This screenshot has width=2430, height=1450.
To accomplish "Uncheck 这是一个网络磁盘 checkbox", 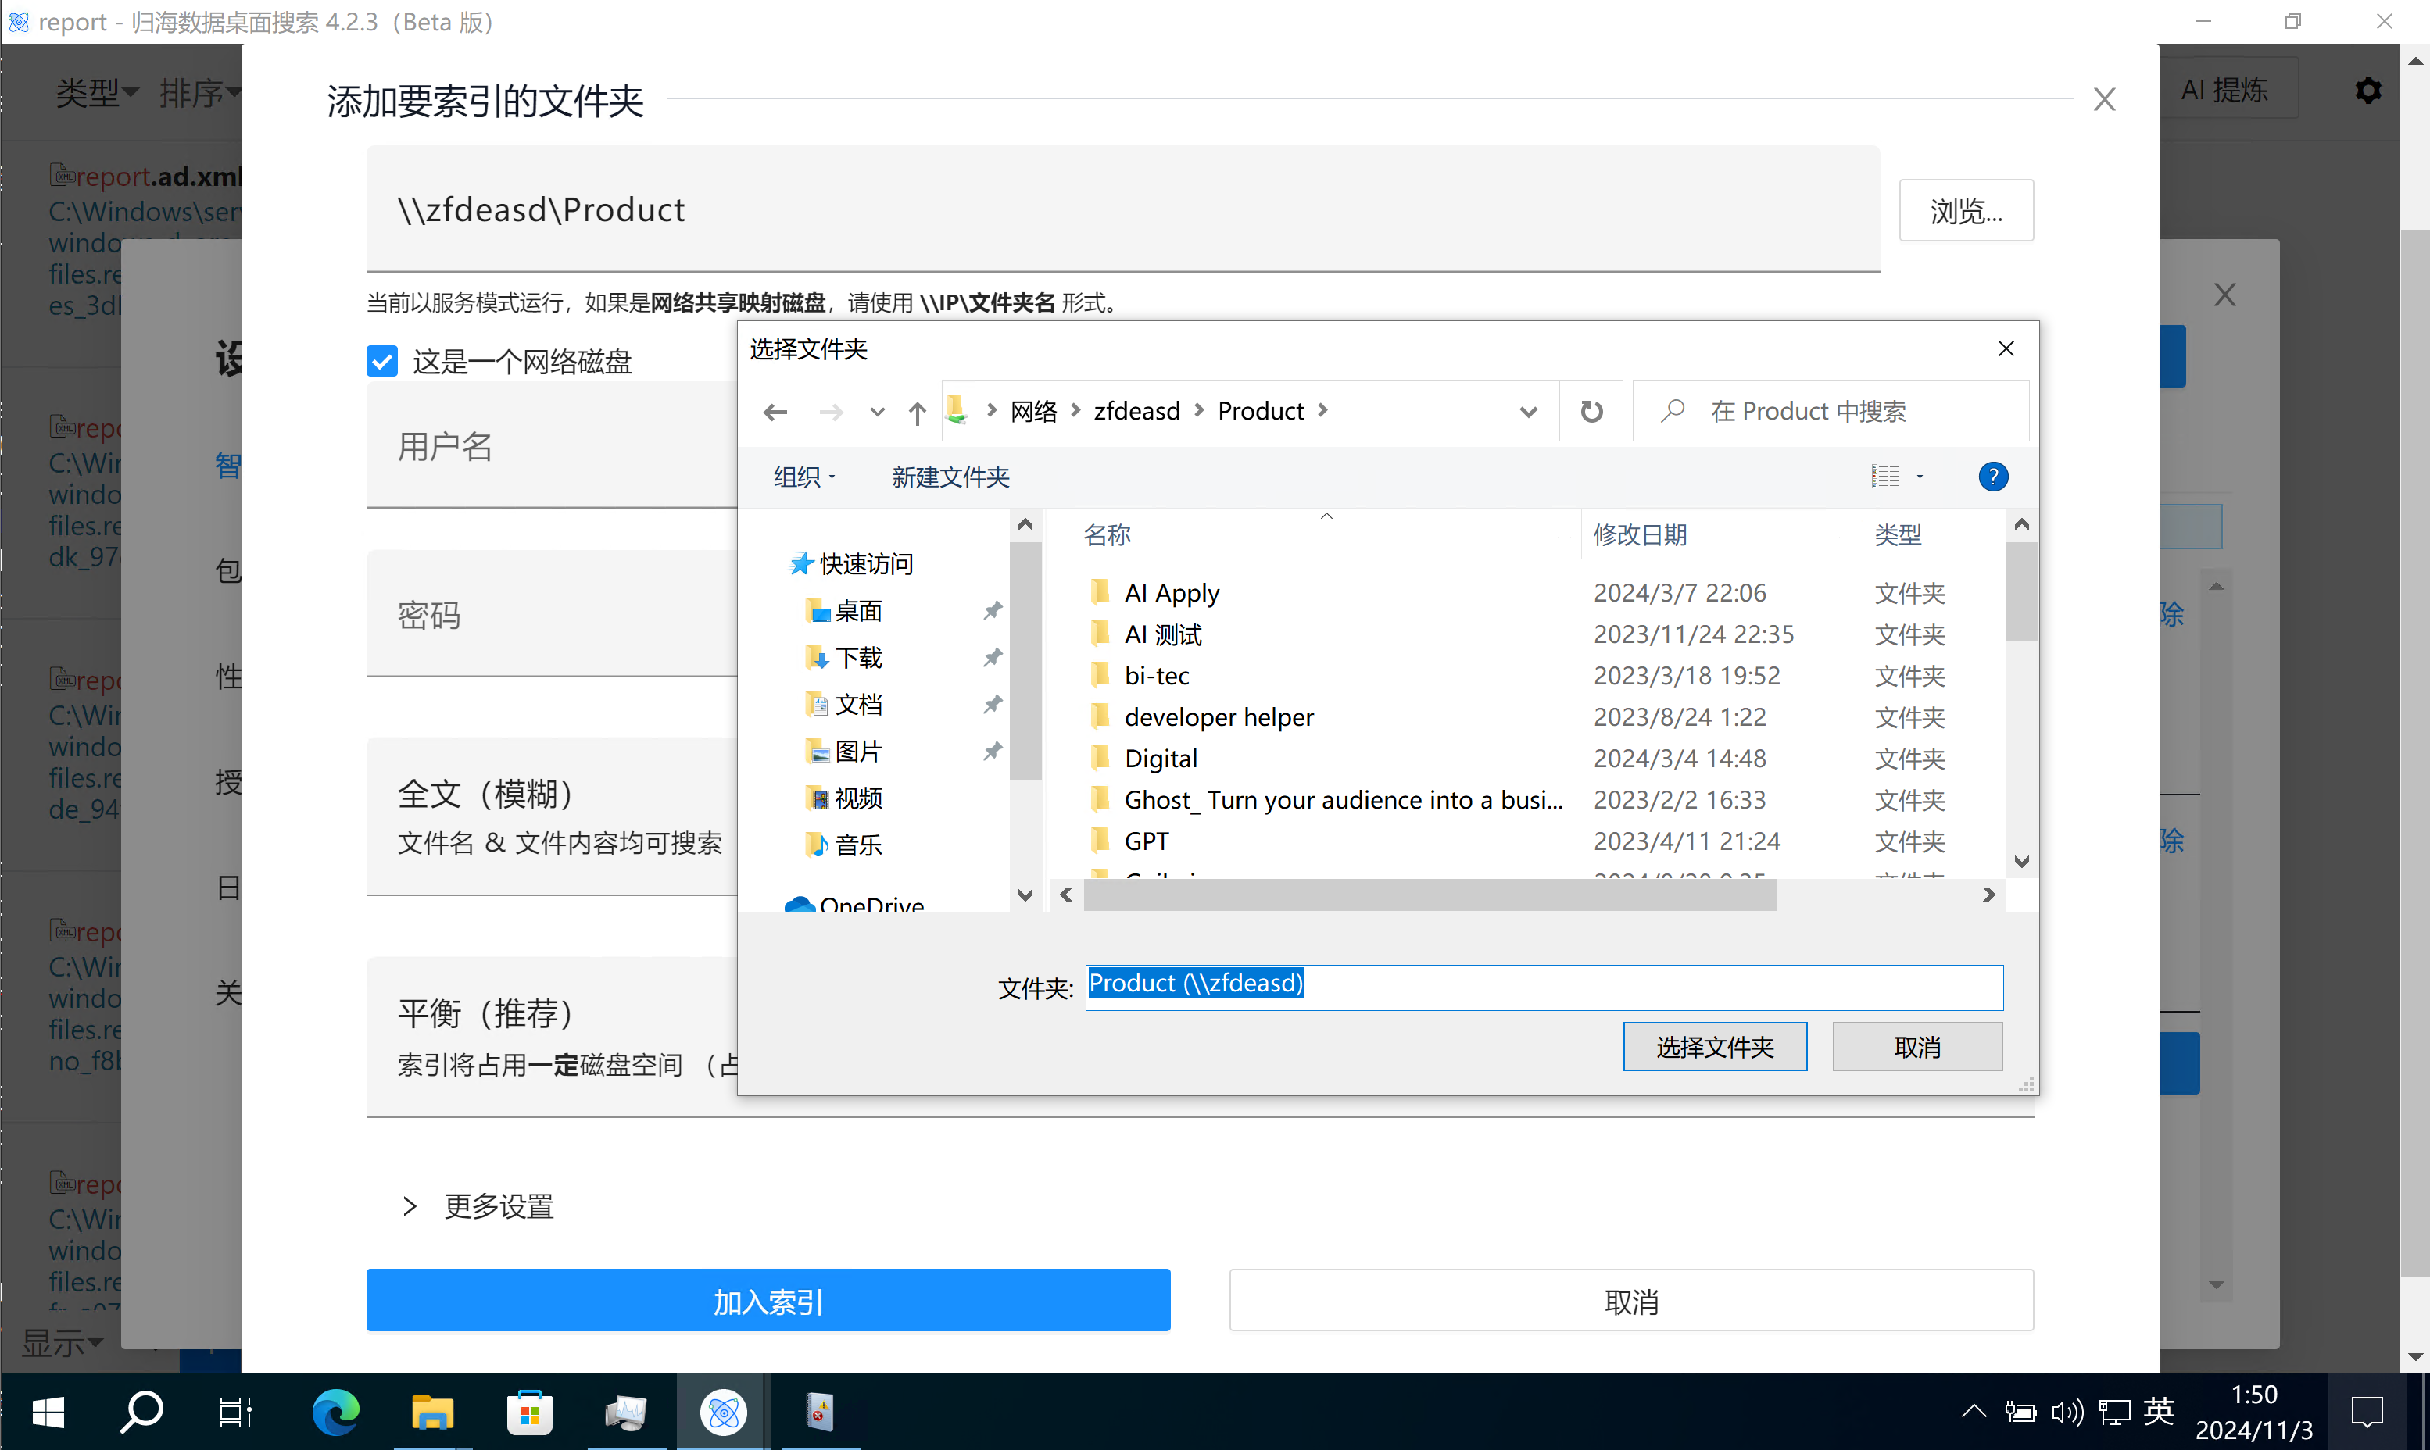I will coord(381,360).
